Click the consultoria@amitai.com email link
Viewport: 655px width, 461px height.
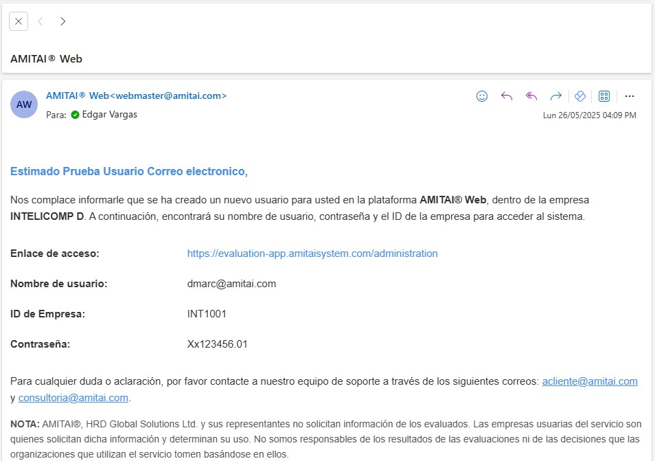tap(73, 398)
